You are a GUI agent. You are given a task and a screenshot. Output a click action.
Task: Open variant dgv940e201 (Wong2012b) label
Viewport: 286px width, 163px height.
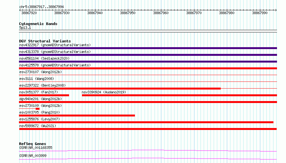tap(40, 99)
